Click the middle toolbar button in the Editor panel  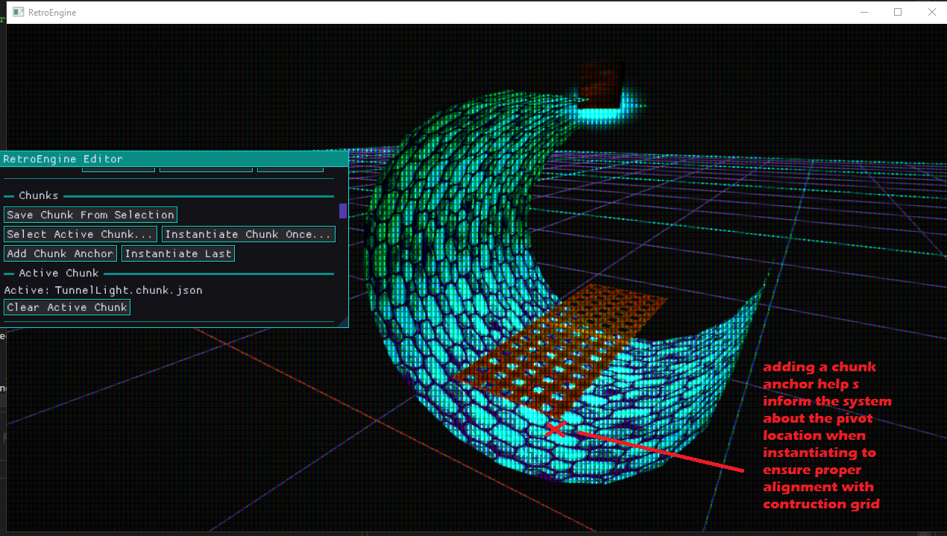[206, 168]
